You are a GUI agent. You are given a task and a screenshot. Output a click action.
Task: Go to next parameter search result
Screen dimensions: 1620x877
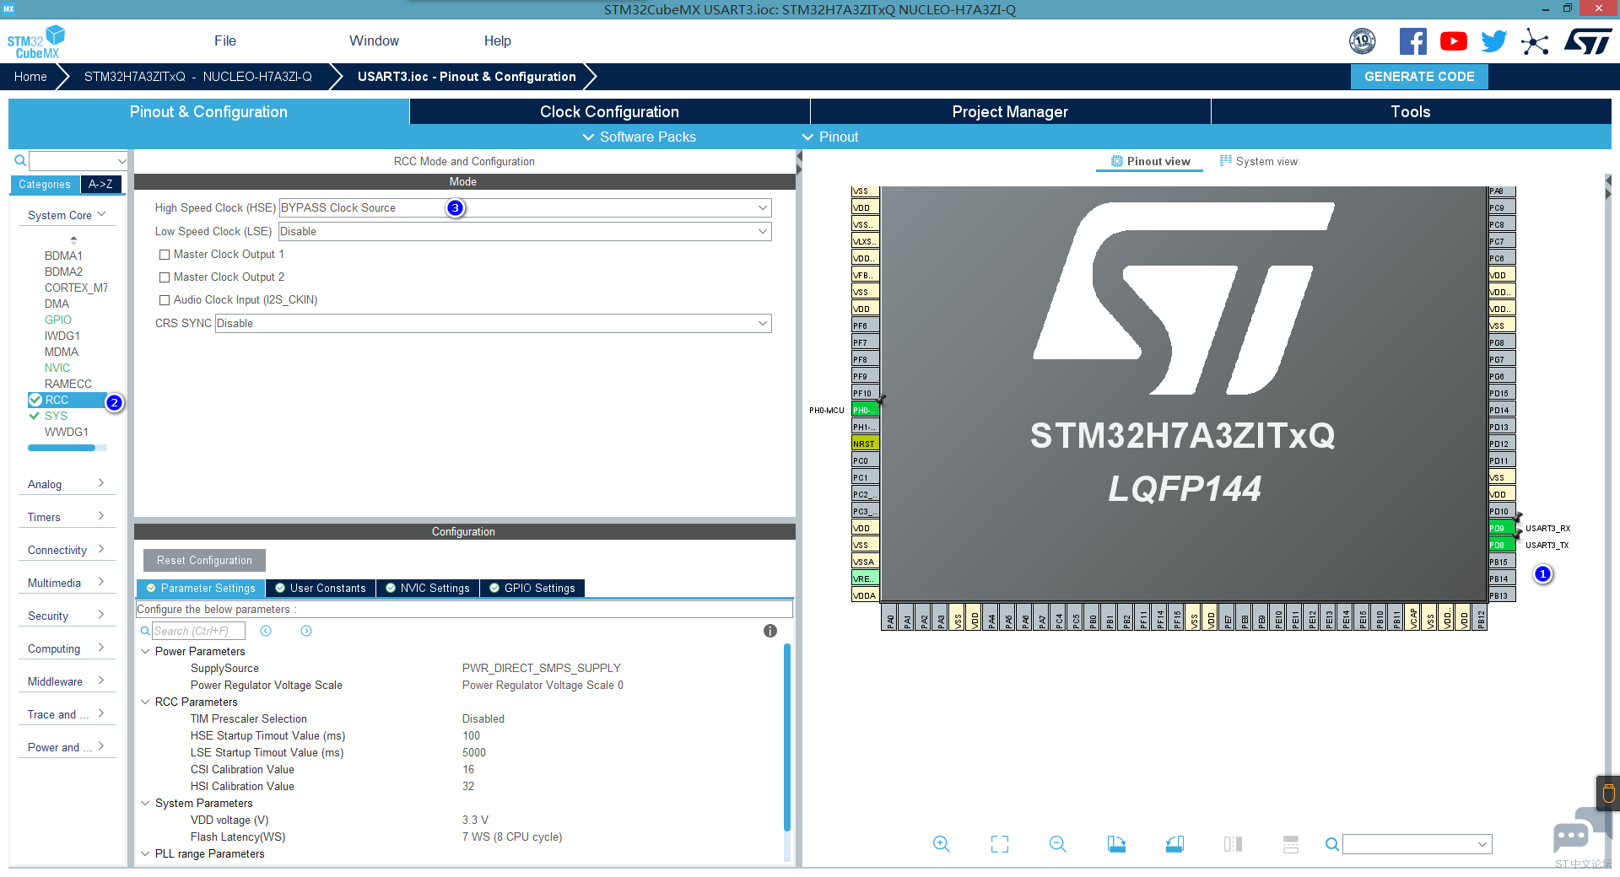(306, 631)
